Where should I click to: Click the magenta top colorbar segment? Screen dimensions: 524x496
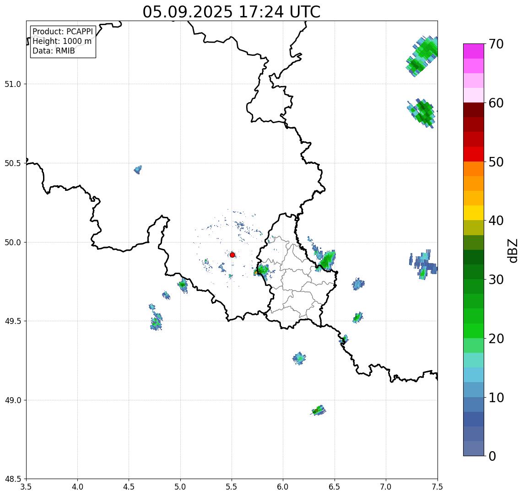coord(474,51)
